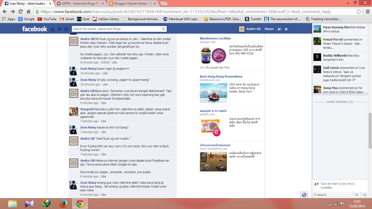The height and width of the screenshot is (209, 372).
Task: Open Facebook friend requests icon
Action: [x=53, y=29]
